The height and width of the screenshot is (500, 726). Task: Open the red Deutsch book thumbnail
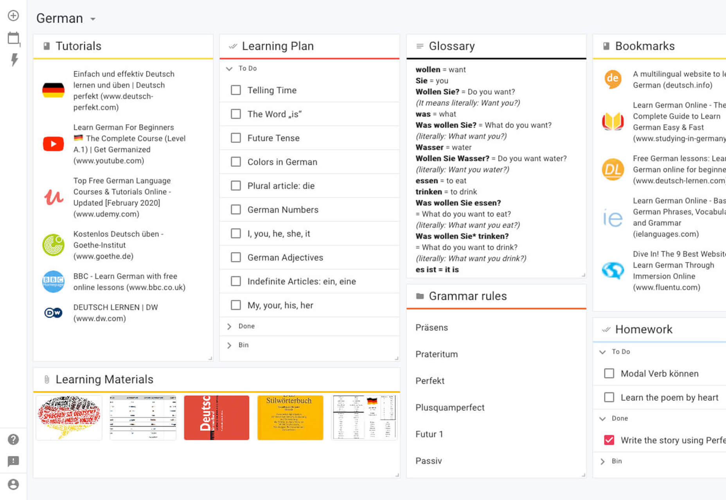click(217, 418)
